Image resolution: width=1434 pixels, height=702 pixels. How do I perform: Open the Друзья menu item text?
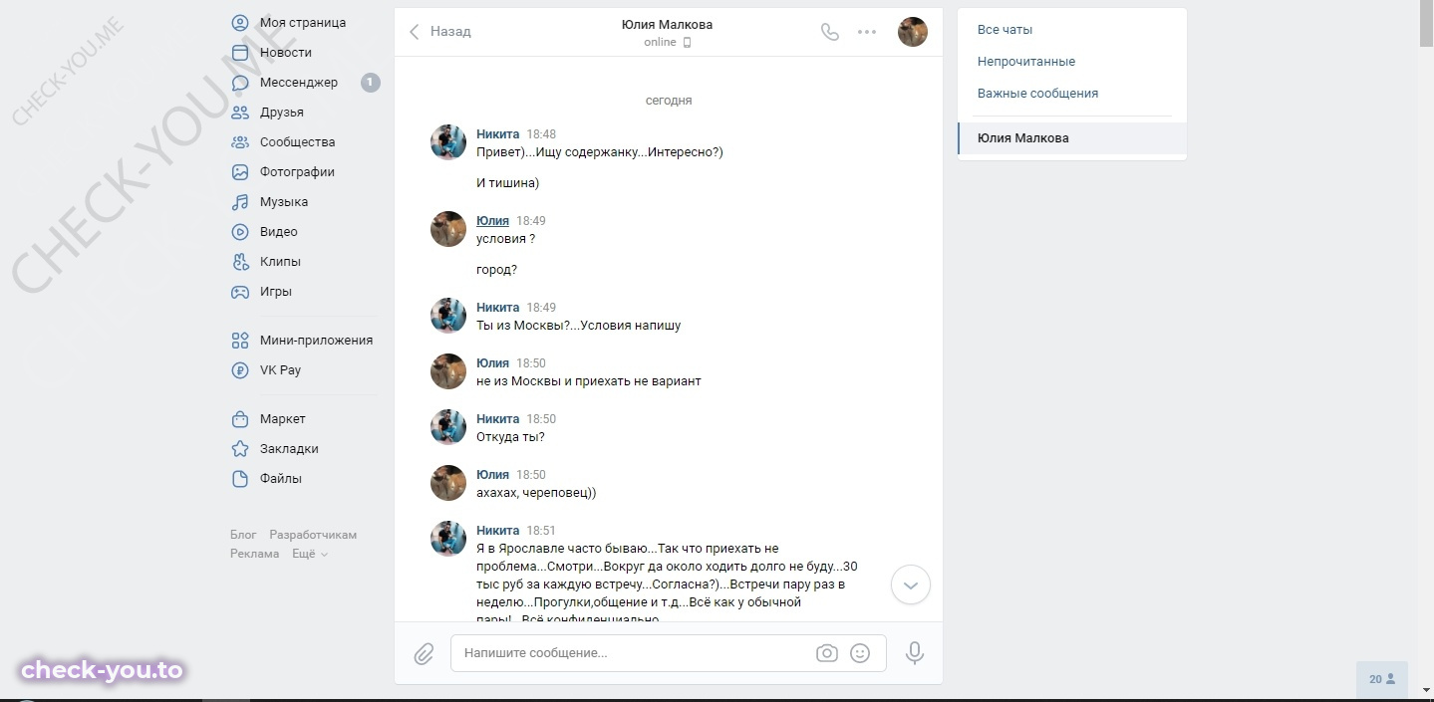(x=282, y=112)
